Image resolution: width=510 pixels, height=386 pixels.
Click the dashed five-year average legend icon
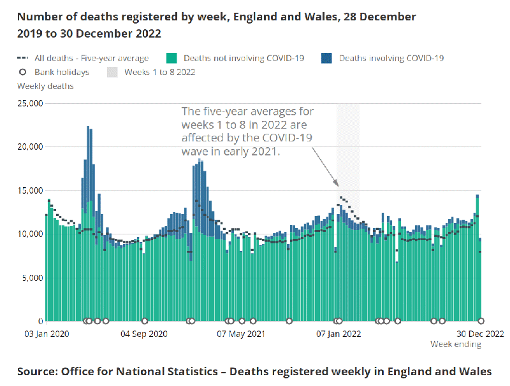[23, 58]
